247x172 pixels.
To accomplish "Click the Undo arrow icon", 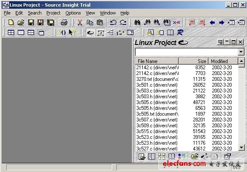I will [x=113, y=22].
